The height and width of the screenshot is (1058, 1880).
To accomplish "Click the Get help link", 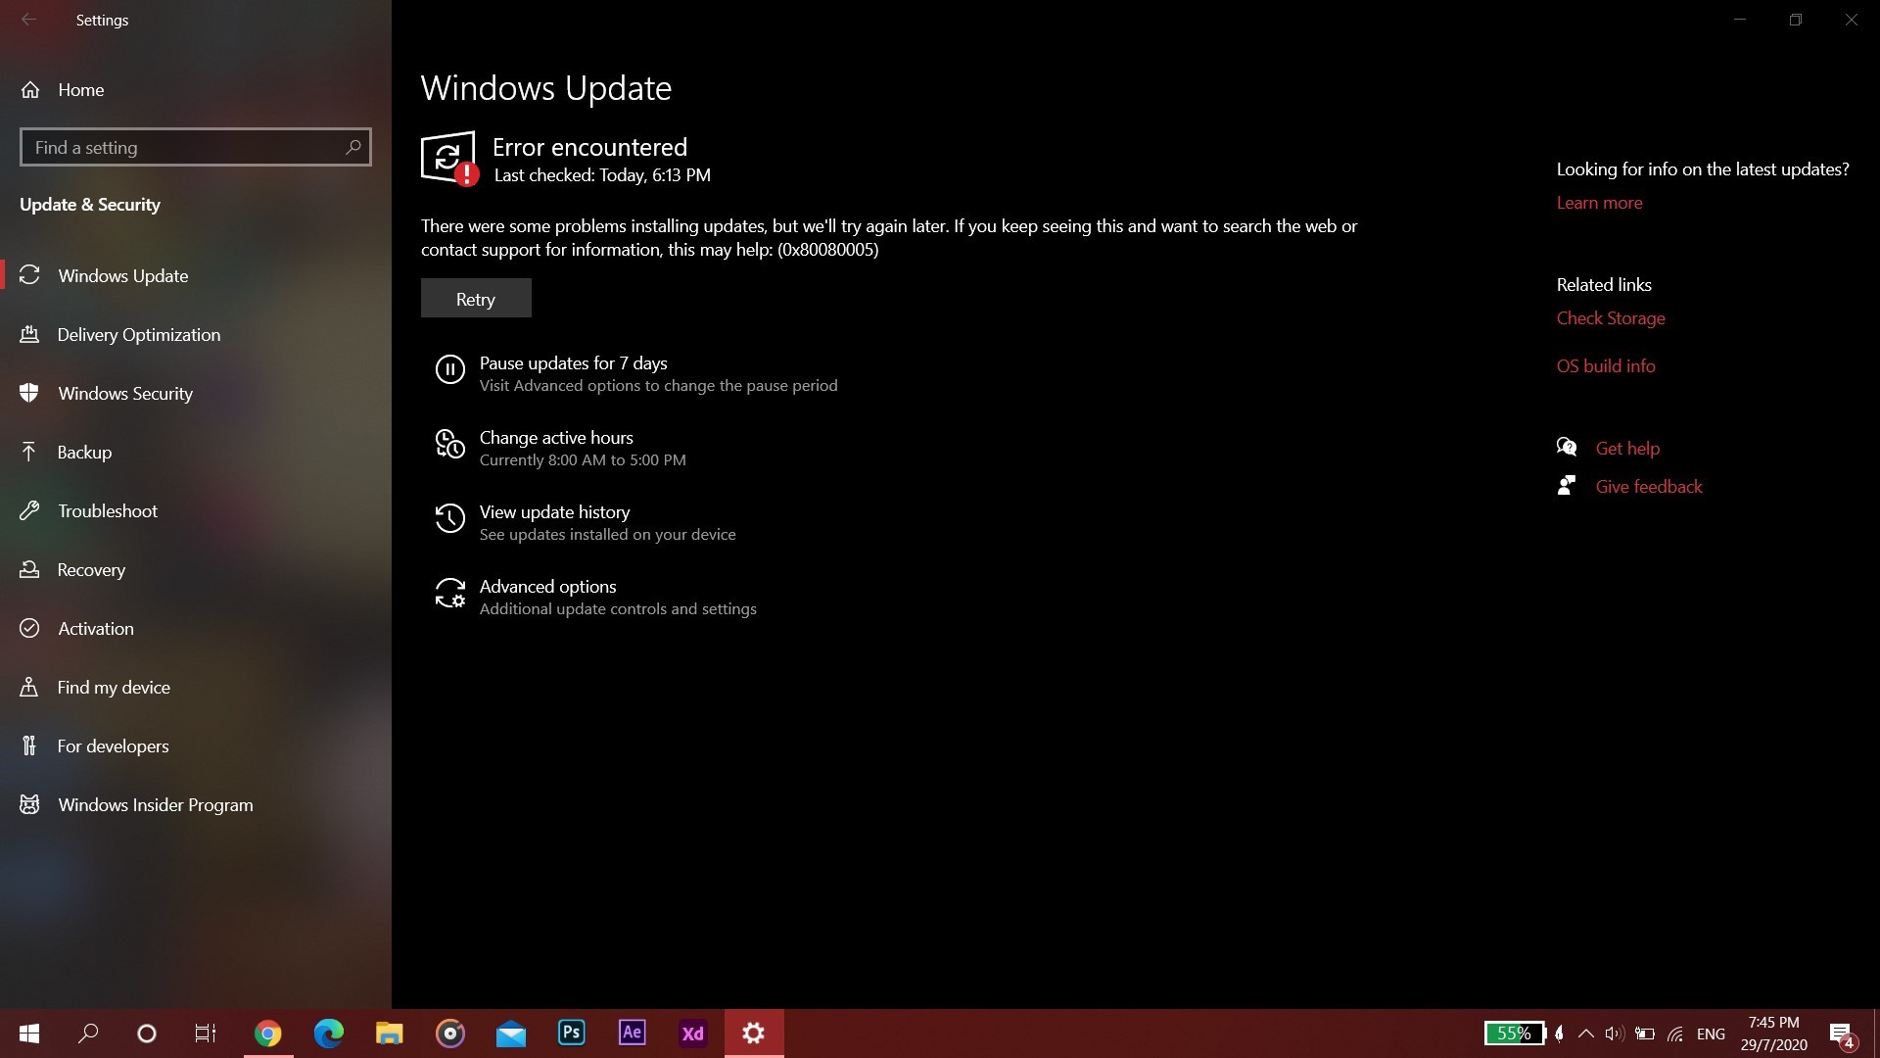I will pos(1627,448).
